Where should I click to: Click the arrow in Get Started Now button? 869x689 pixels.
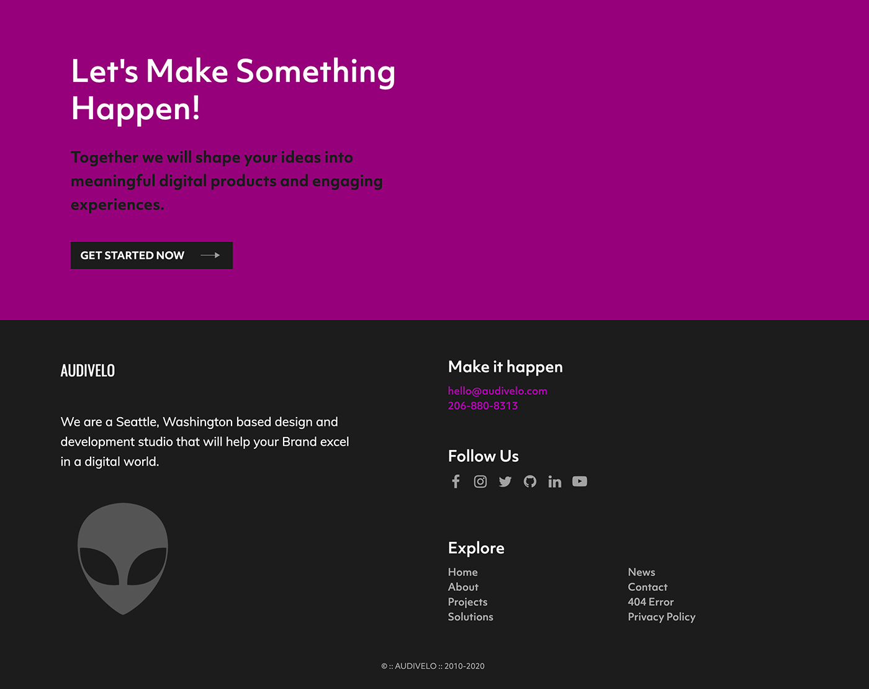[x=210, y=255]
